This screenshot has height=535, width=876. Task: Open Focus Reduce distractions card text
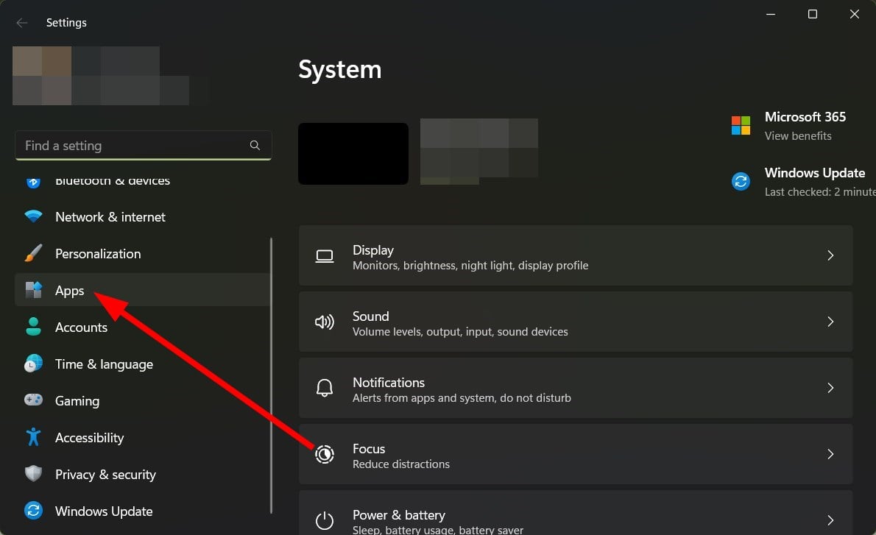(x=401, y=464)
